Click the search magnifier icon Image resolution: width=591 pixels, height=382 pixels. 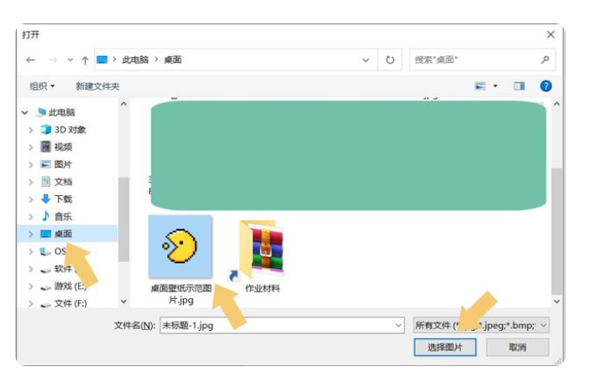(545, 60)
